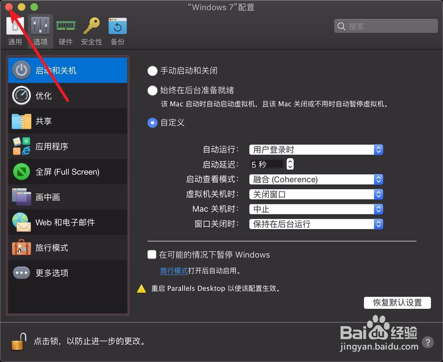Select the 自定义 custom radio button
The height and width of the screenshot is (362, 443).
152,123
